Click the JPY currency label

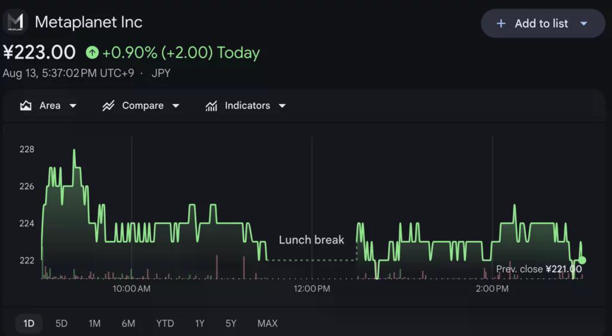coord(161,73)
